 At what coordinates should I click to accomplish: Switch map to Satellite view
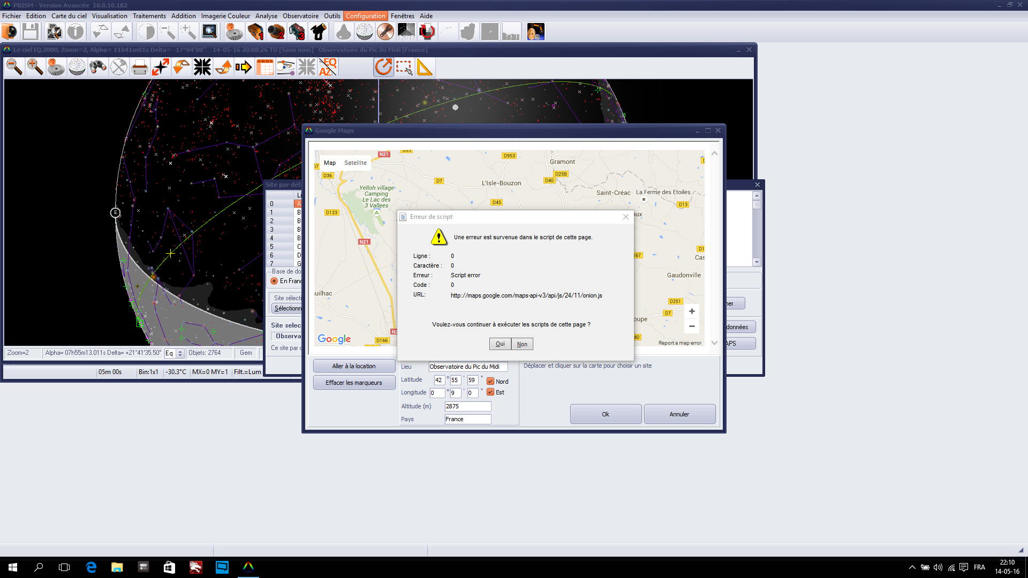tap(355, 163)
